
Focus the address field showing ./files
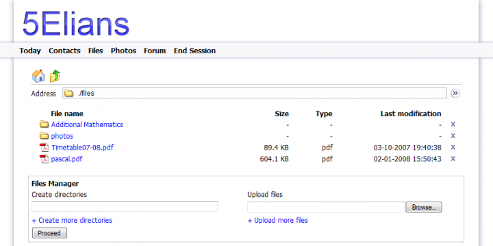tap(255, 93)
